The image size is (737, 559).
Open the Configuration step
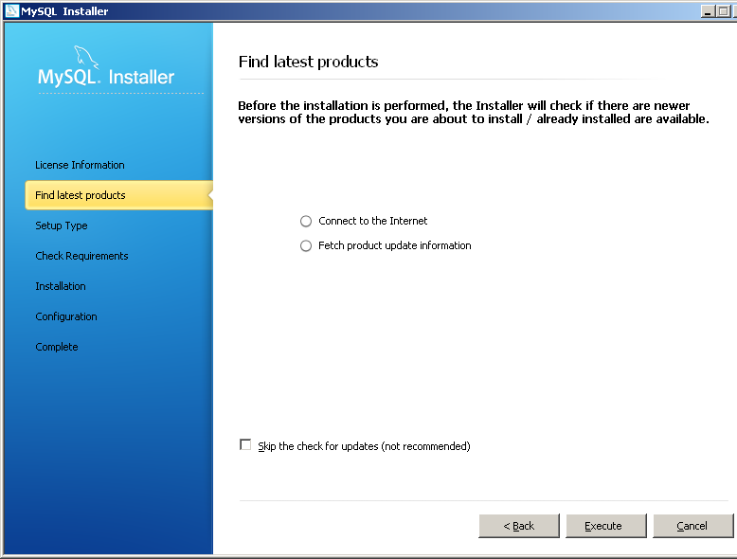[66, 316]
